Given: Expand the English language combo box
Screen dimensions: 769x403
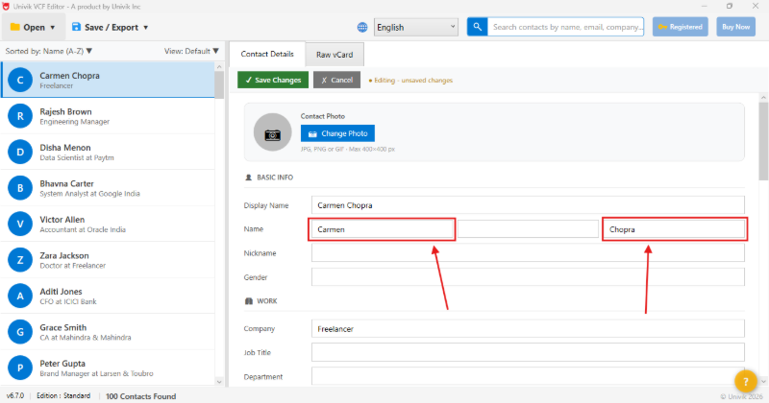Looking at the screenshot, I should coord(416,27).
